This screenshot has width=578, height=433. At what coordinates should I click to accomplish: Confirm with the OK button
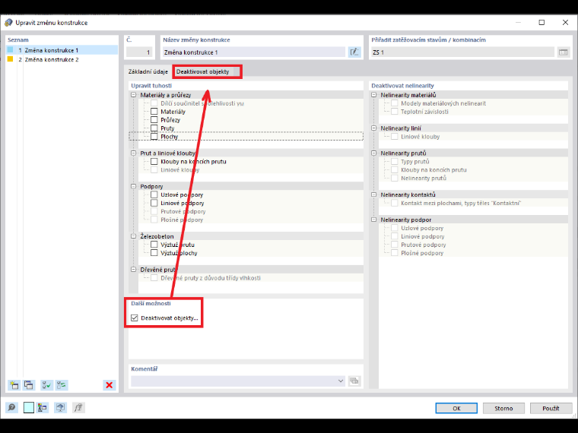(x=456, y=408)
